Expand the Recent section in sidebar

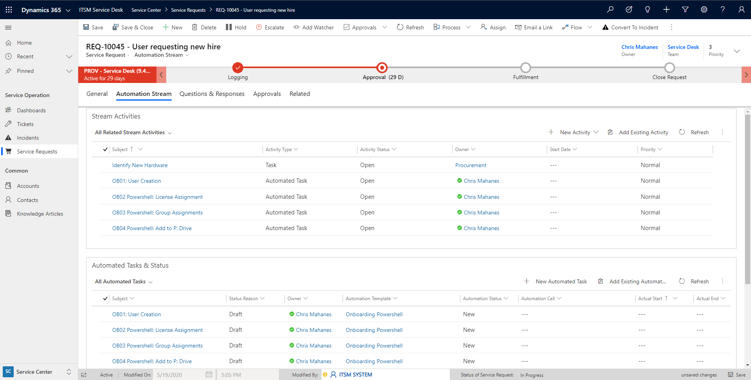(69, 57)
